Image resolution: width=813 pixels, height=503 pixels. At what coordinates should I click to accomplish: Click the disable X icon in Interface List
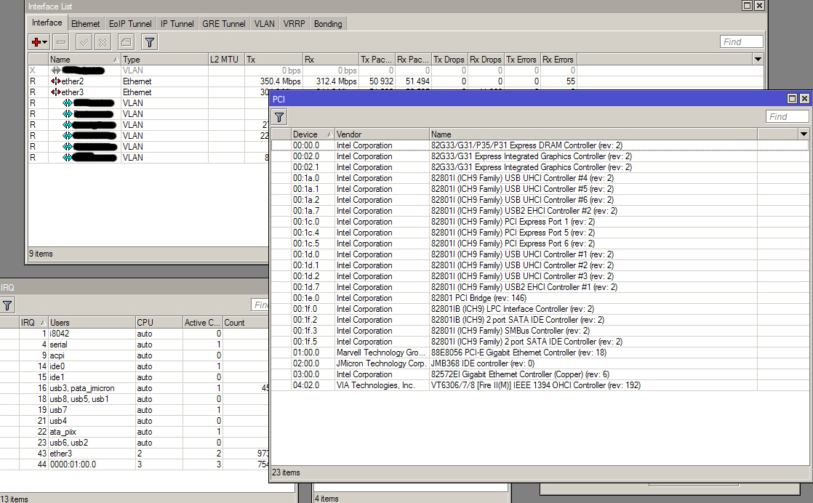click(103, 42)
